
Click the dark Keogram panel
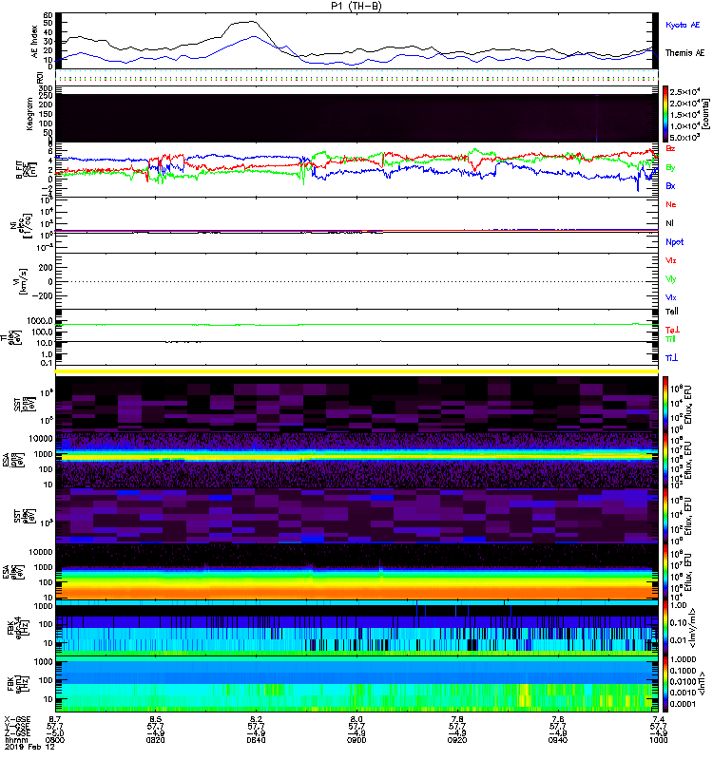tap(357, 114)
